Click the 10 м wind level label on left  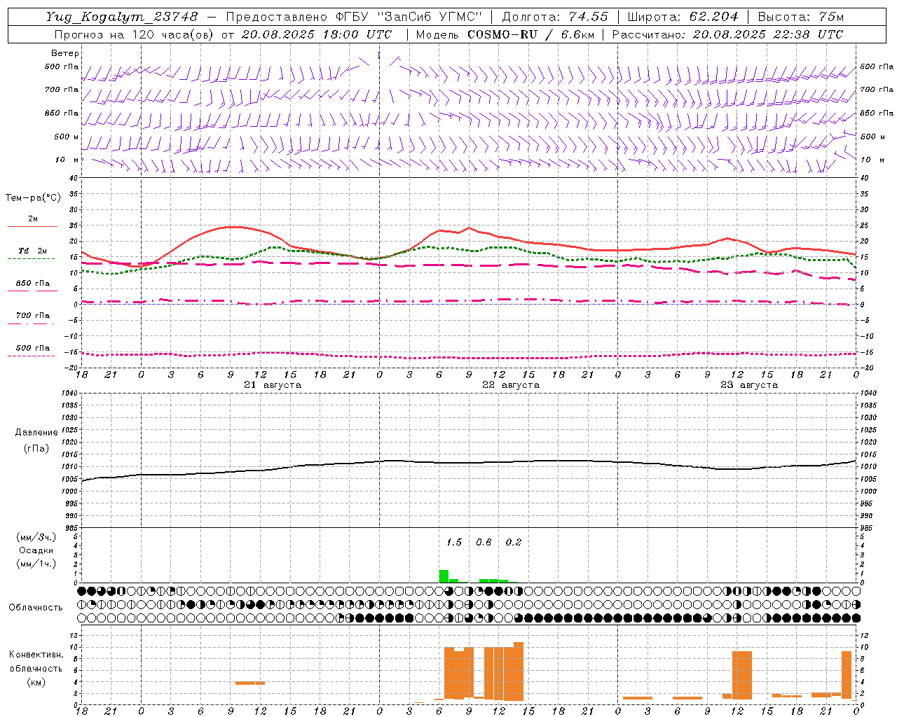[x=67, y=160]
